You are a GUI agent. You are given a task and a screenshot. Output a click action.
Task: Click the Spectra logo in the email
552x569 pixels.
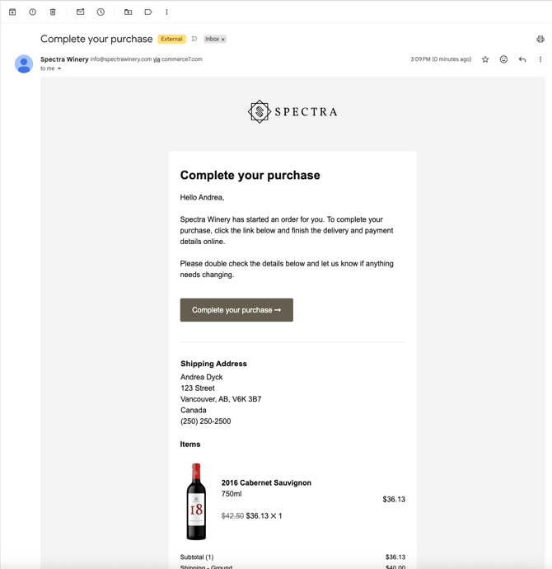(292, 112)
